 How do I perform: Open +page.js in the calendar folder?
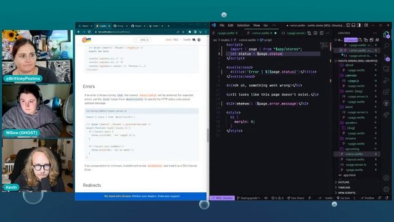point(353,81)
